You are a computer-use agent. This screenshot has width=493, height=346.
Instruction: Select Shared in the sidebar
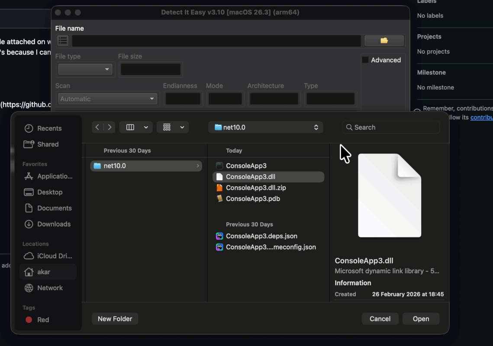48,144
